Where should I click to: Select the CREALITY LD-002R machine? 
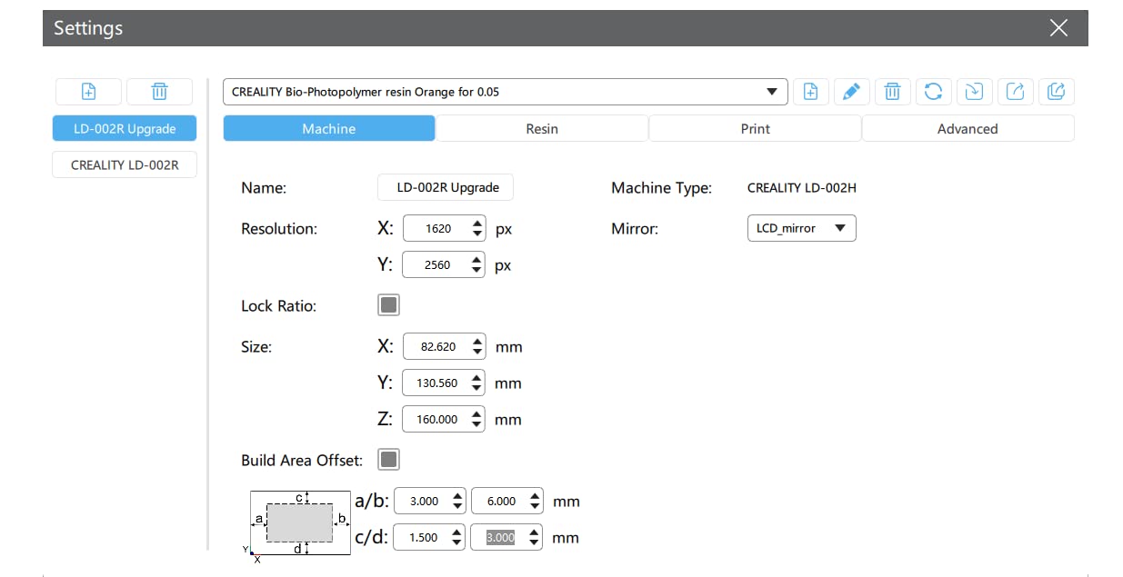(x=125, y=164)
